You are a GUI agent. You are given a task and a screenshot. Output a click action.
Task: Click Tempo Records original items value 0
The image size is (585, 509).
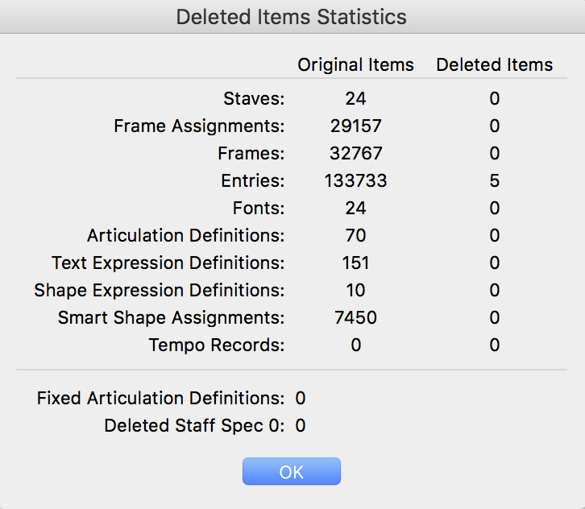pyautogui.click(x=356, y=345)
